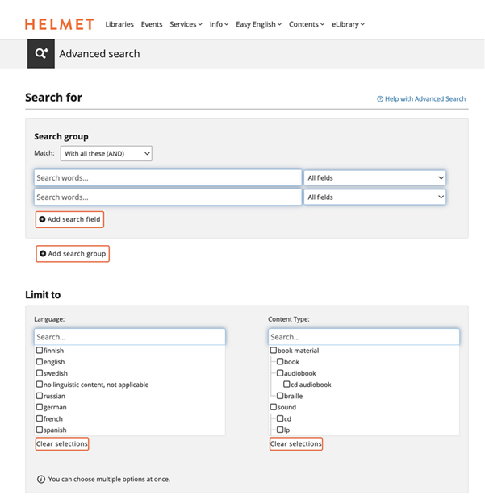Click the plus icon on Add search field
Image resolution: width=485 pixels, height=503 pixels.
(43, 219)
